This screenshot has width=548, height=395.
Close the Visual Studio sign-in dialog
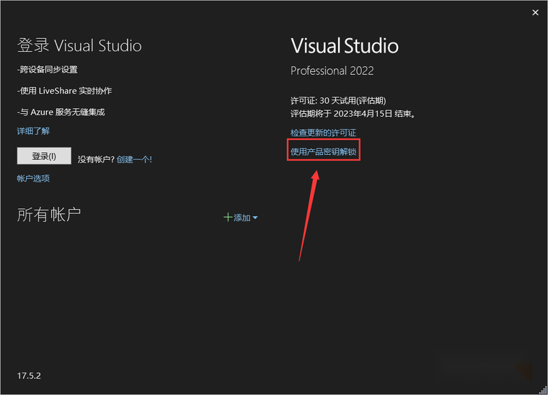(x=535, y=12)
